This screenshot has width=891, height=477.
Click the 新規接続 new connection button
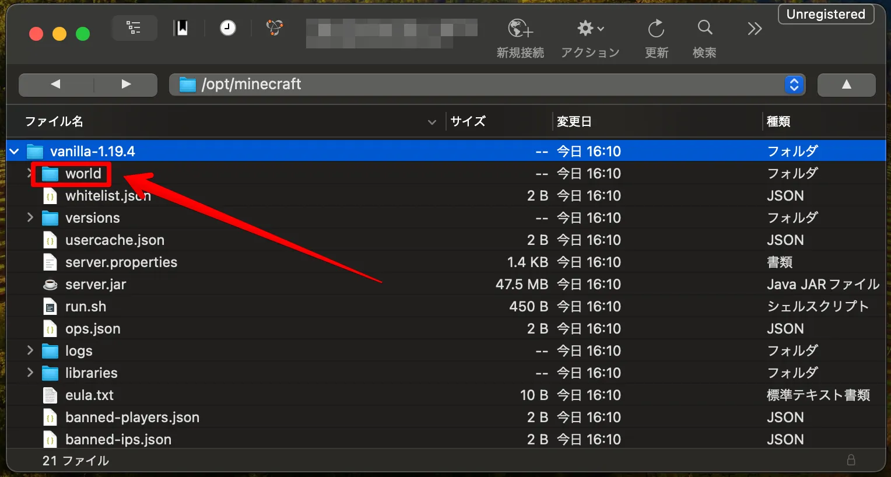point(520,38)
